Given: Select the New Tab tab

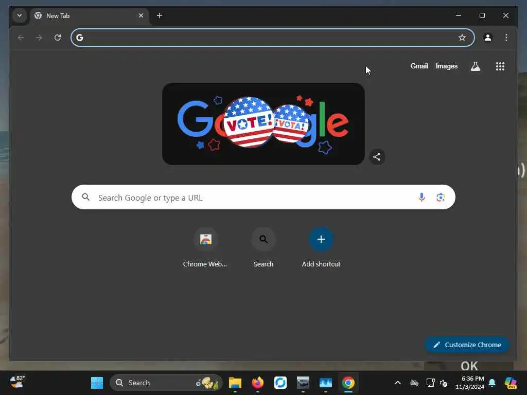Looking at the screenshot, I should coord(90,16).
